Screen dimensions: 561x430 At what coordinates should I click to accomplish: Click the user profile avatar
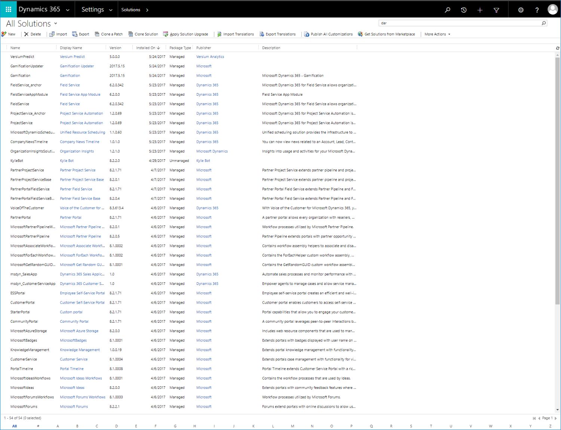pos(552,9)
